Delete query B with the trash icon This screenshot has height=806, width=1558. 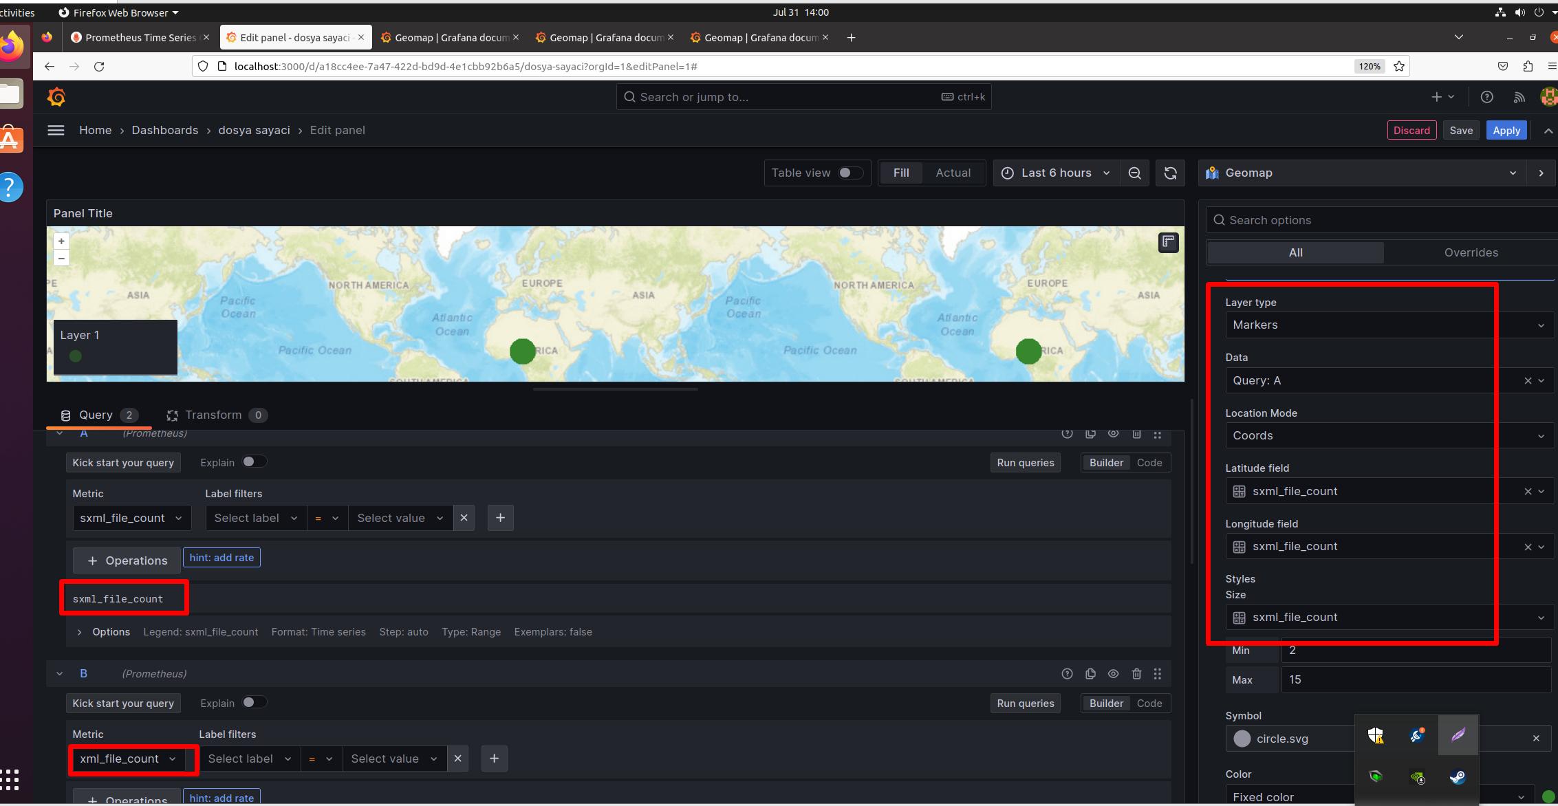point(1136,674)
